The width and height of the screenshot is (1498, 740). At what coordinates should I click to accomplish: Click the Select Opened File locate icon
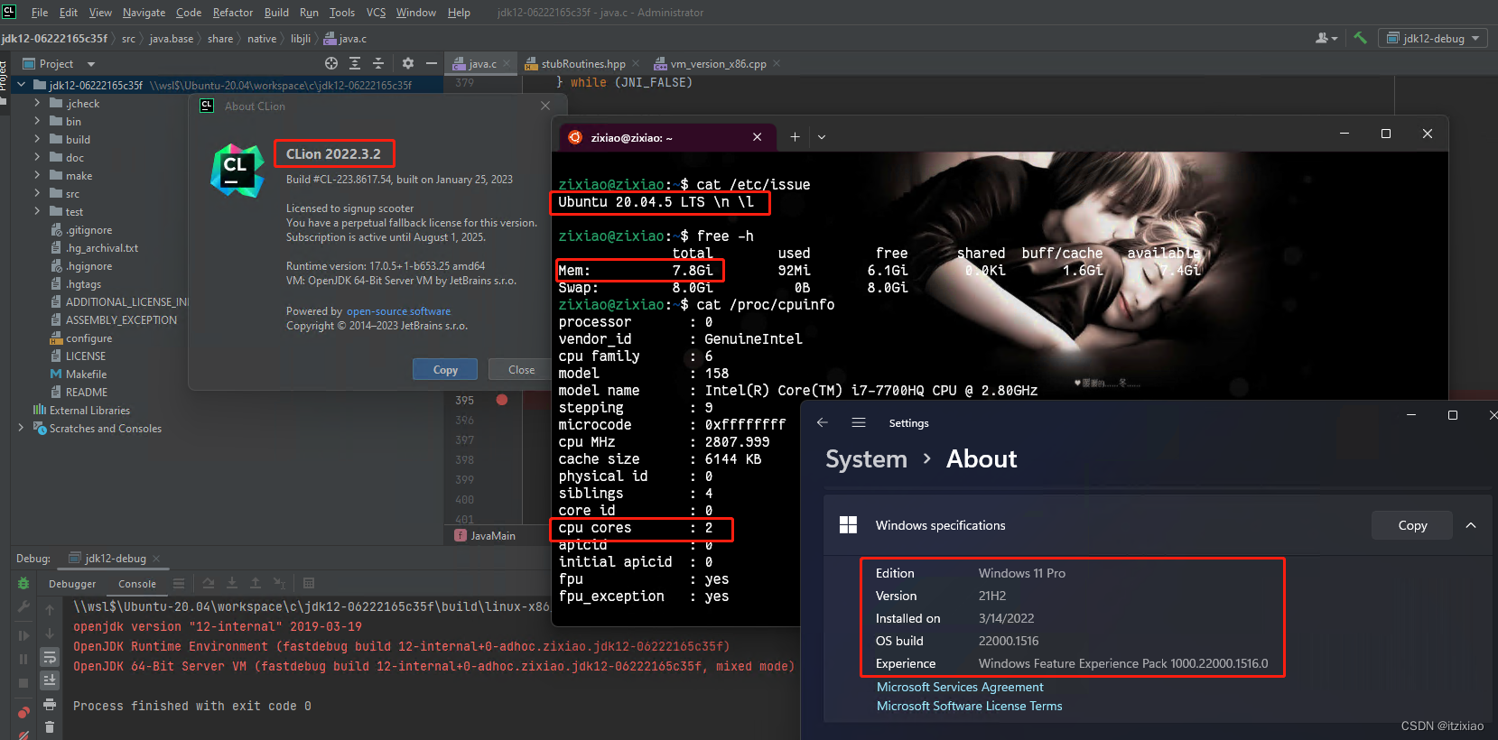[x=331, y=63]
